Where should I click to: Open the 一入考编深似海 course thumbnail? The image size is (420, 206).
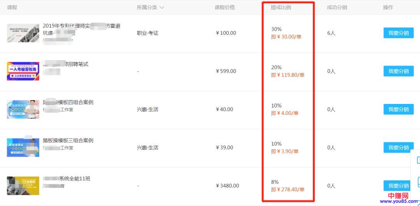(x=23, y=71)
